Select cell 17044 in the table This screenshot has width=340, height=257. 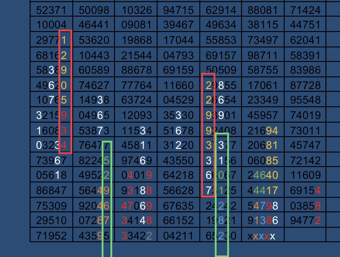click(178, 39)
